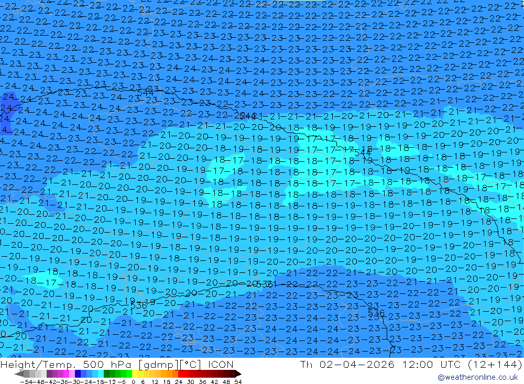Click the "Th 02-04-2026 12:00 UTC" timestamp

click(x=380, y=364)
